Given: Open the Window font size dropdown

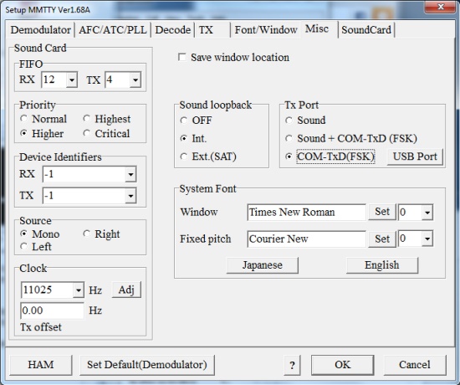Looking at the screenshot, I should (427, 213).
